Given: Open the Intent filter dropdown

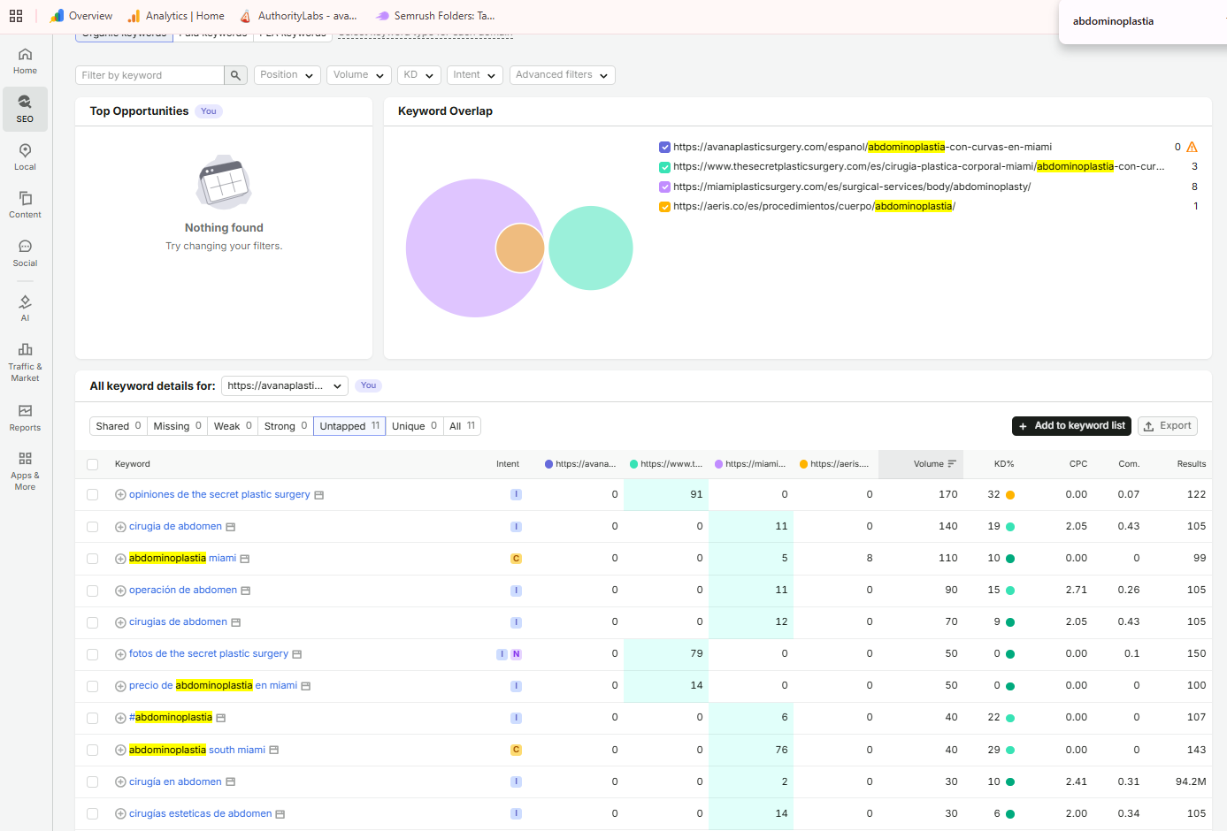Looking at the screenshot, I should tap(475, 75).
